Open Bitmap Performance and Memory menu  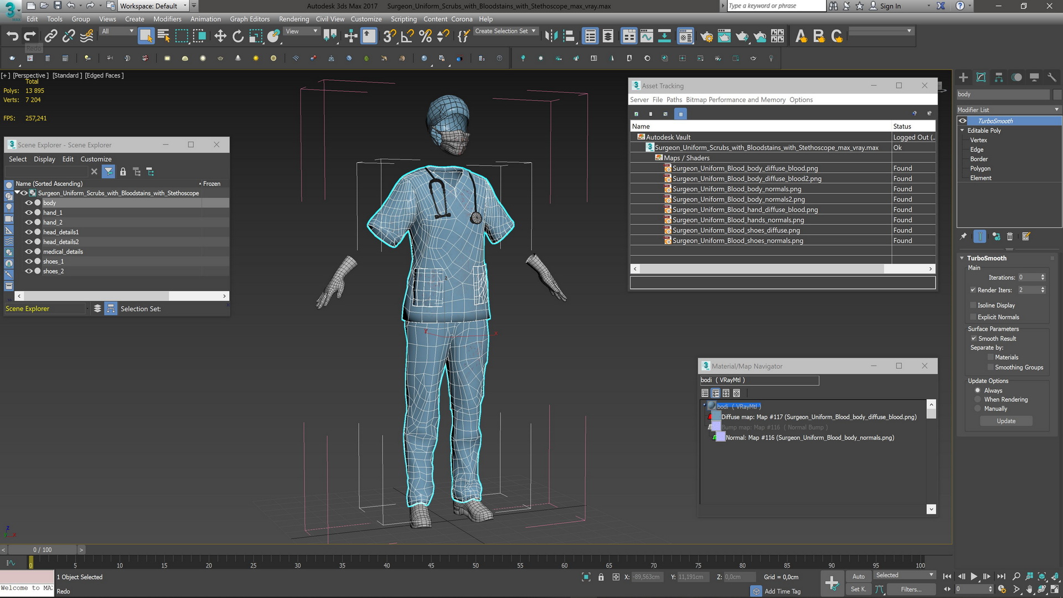tap(735, 100)
